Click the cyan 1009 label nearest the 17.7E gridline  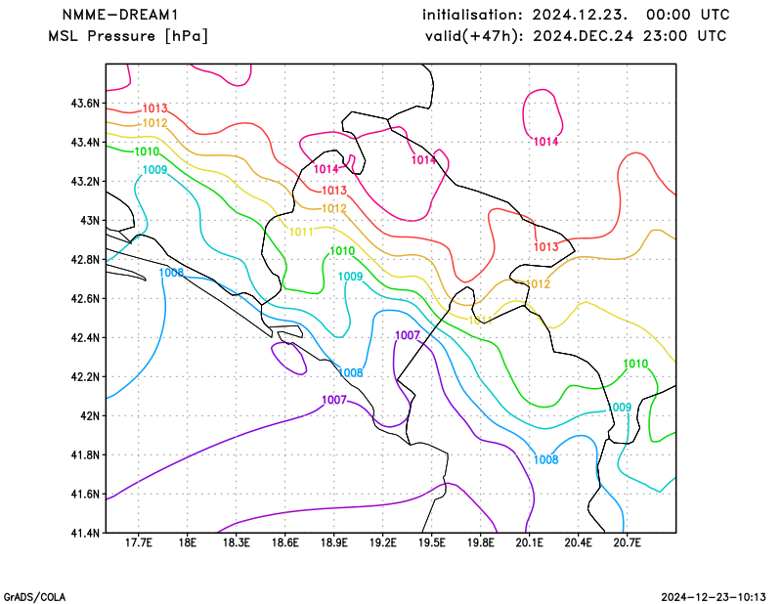coord(155,170)
